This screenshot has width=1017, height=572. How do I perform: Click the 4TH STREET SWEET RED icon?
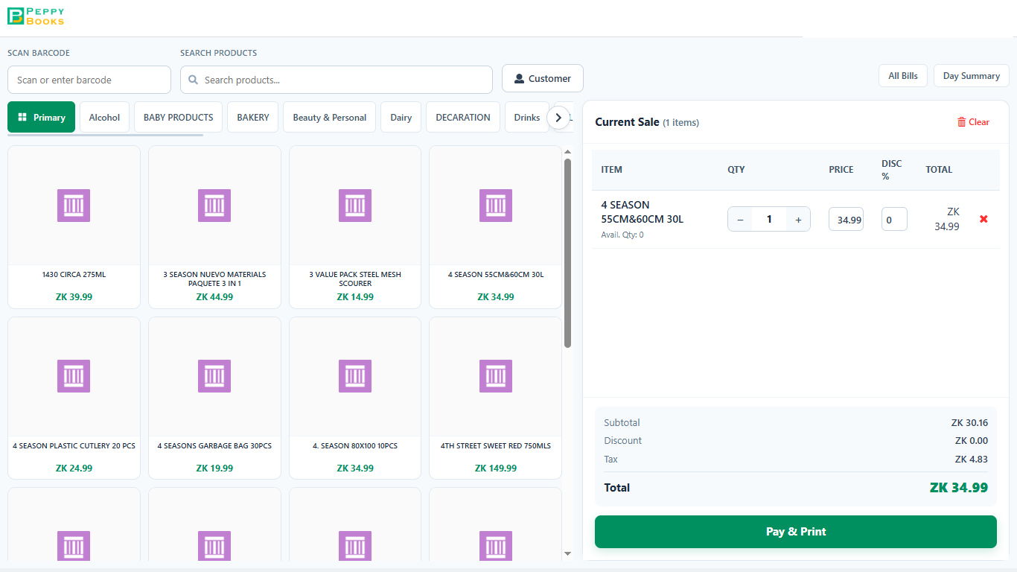[x=496, y=376]
